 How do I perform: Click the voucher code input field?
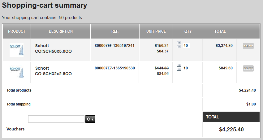click(x=56, y=119)
